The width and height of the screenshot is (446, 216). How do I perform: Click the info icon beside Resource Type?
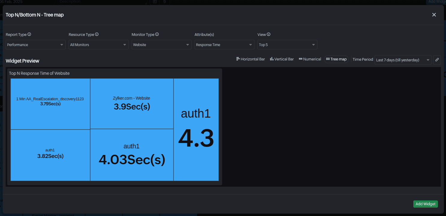pos(97,34)
